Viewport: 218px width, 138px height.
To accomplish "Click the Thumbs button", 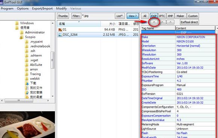I will (63, 16).
